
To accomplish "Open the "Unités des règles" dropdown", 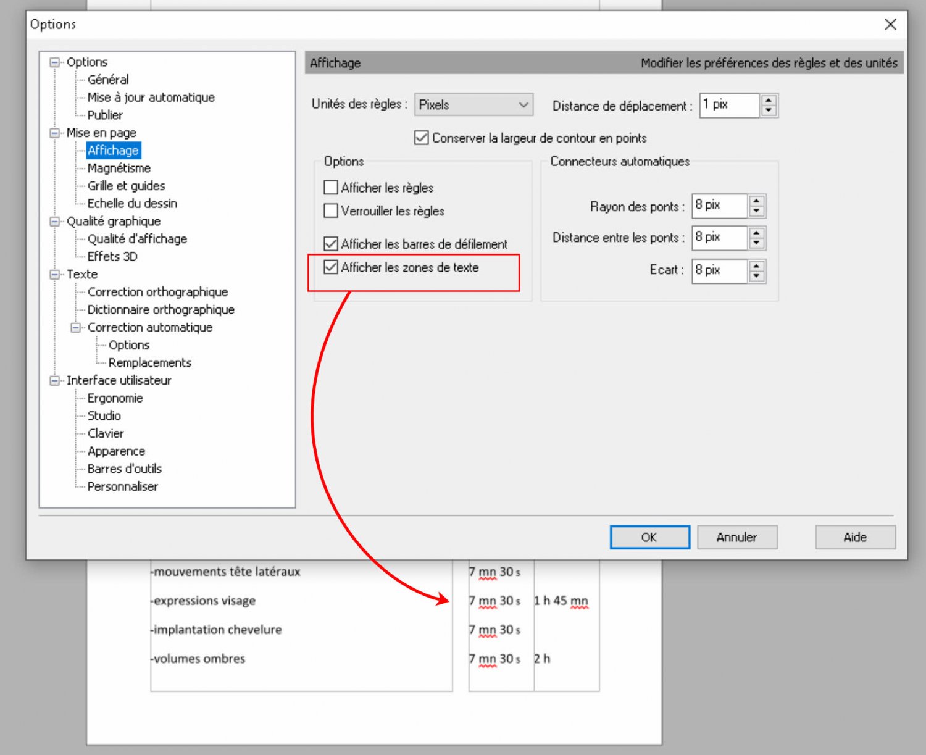I will click(x=522, y=104).
